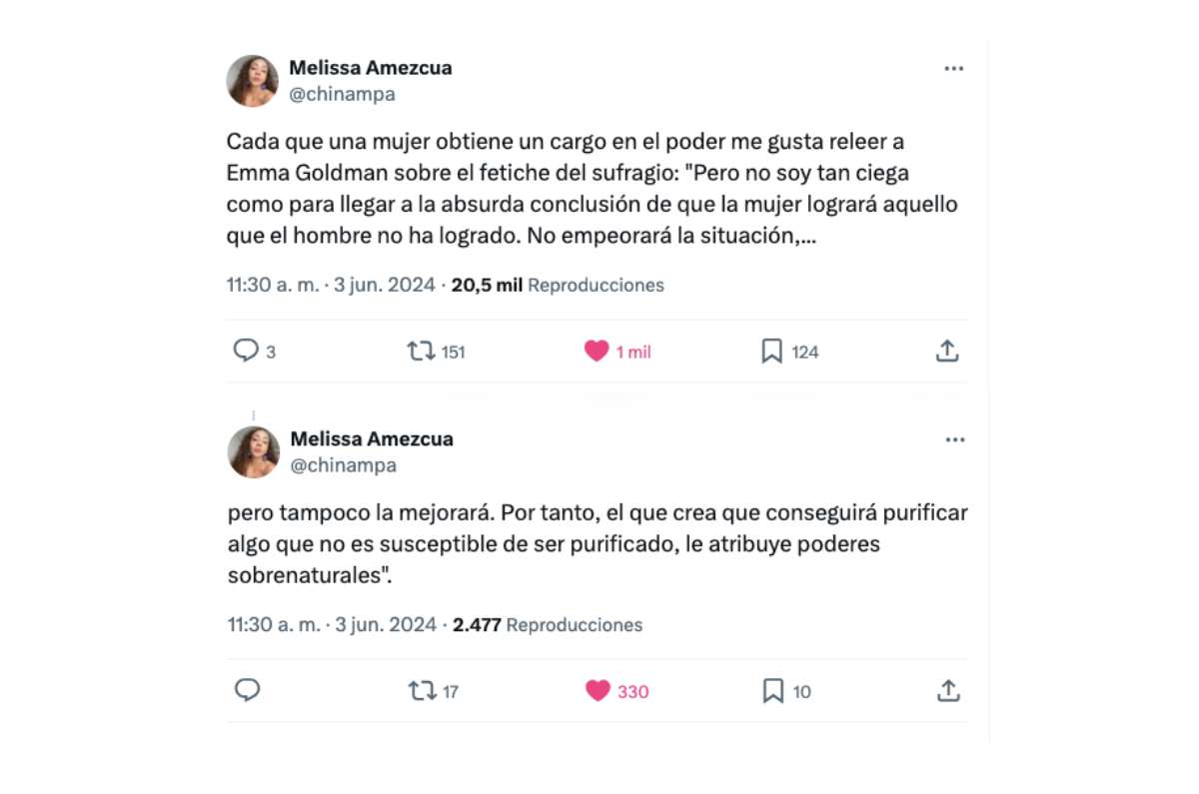Open Melissa Amezcua's avatar on first tweet

click(252, 81)
